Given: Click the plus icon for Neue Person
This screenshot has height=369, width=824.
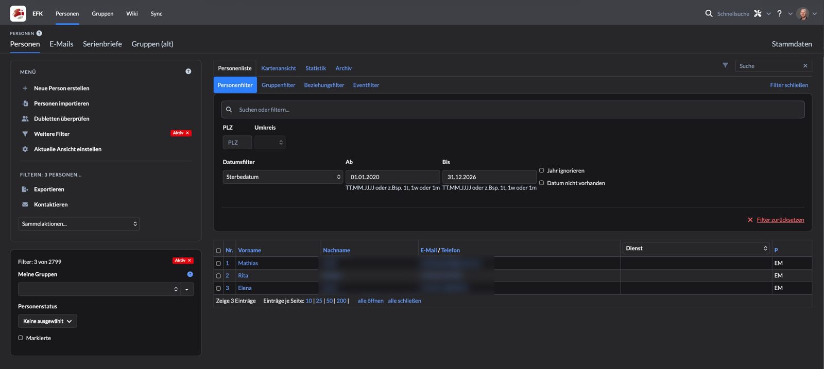Looking at the screenshot, I should click(x=25, y=88).
